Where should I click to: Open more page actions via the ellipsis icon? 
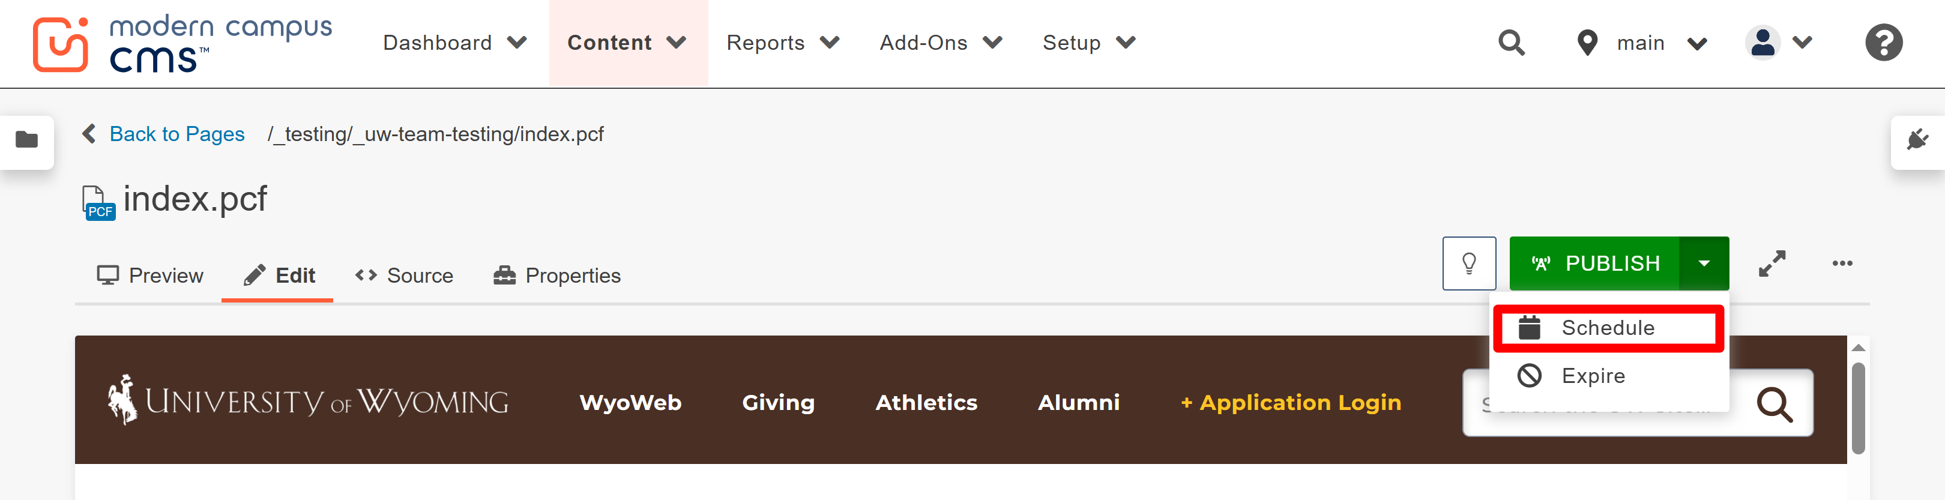(1842, 263)
